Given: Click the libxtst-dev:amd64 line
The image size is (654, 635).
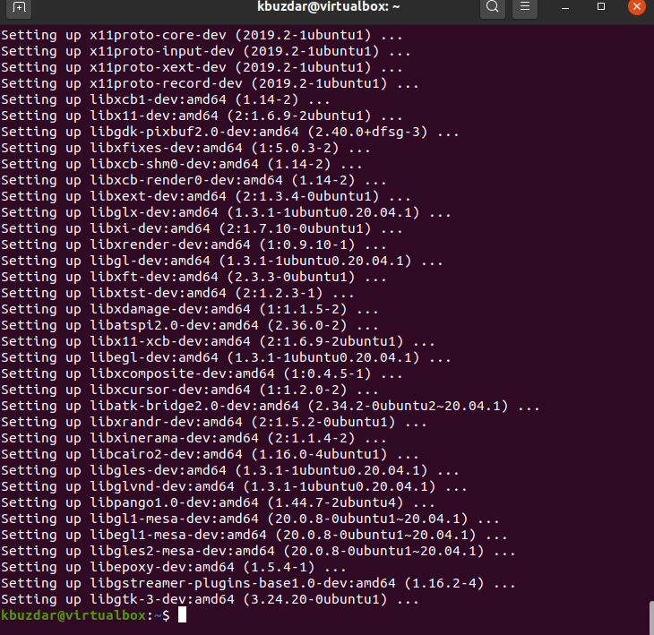Looking at the screenshot, I should click(177, 293).
